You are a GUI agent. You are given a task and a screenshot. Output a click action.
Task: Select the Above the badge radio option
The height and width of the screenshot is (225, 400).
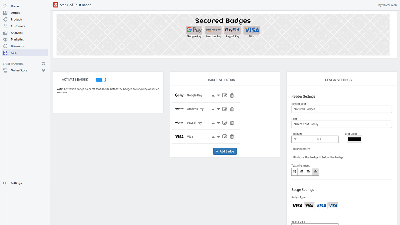(x=294, y=157)
